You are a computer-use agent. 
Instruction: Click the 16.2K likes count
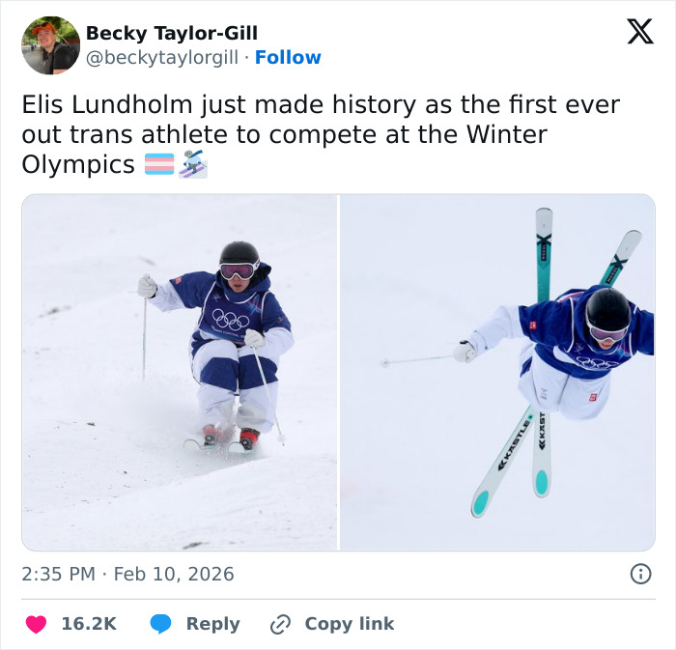point(89,624)
